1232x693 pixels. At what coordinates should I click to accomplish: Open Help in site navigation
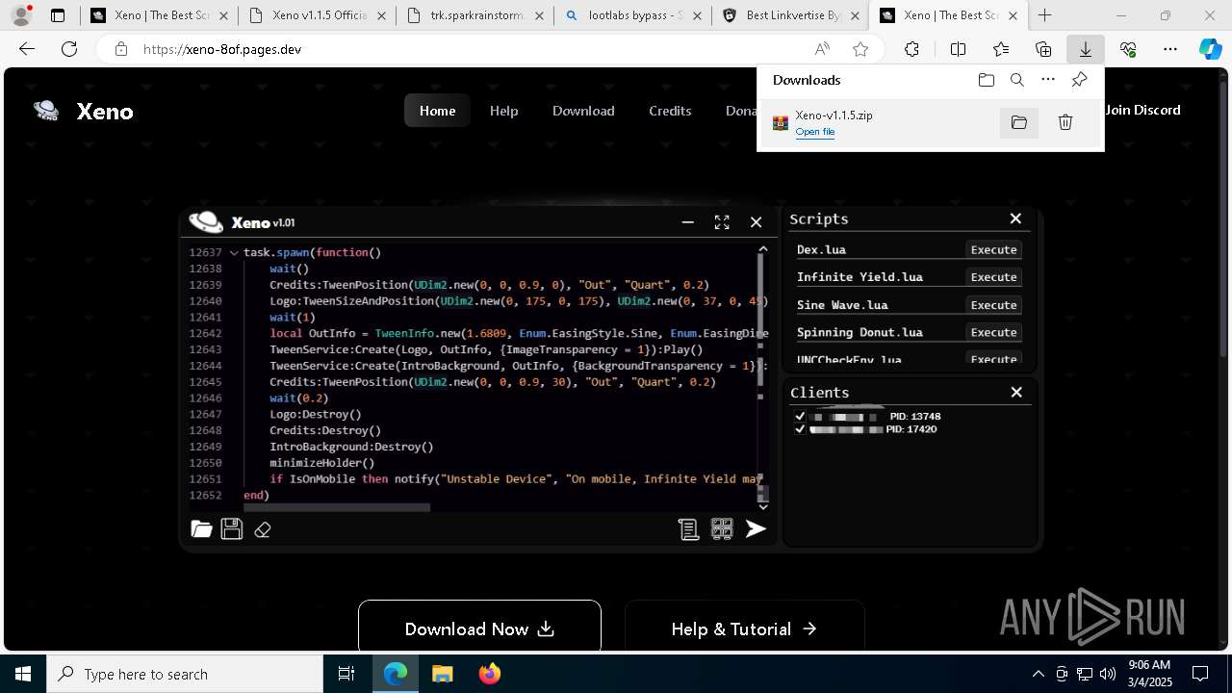point(503,111)
